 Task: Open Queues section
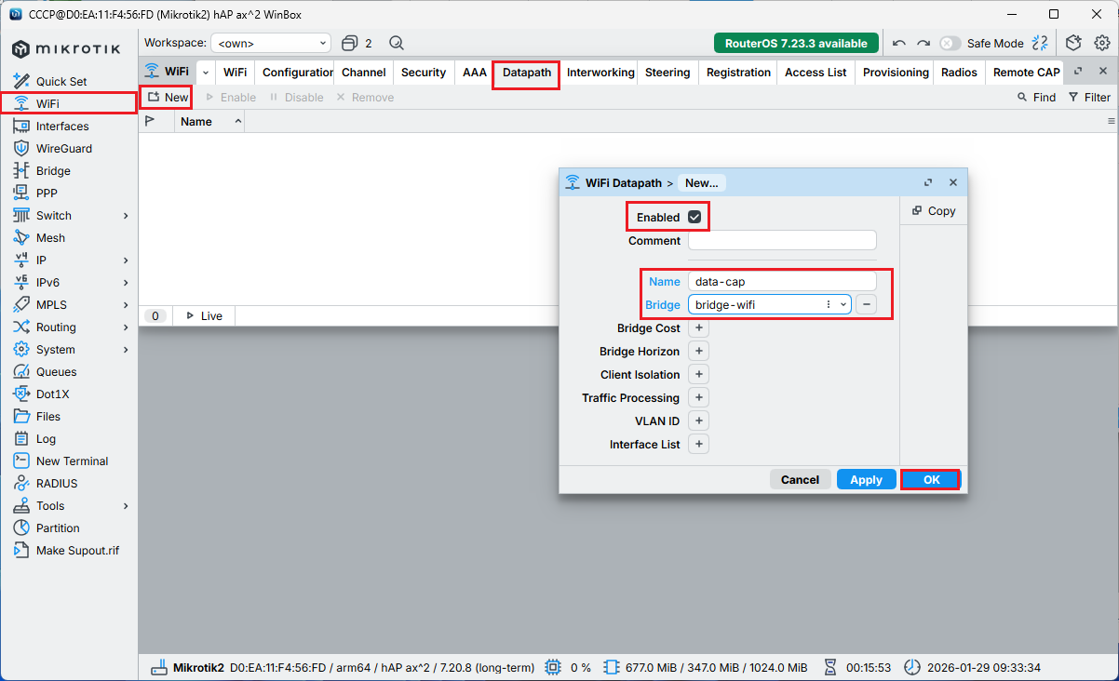click(x=56, y=372)
